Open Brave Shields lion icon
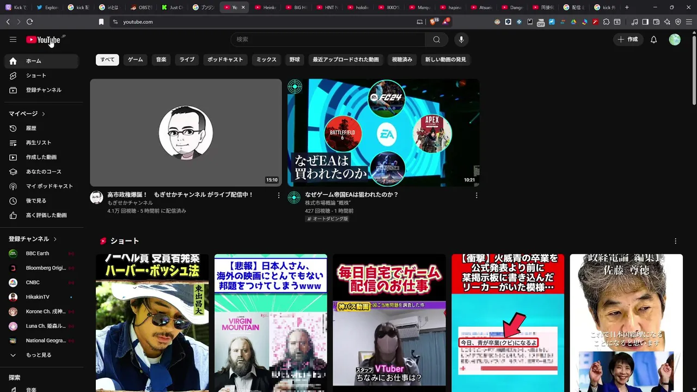The width and height of the screenshot is (697, 392). (434, 22)
